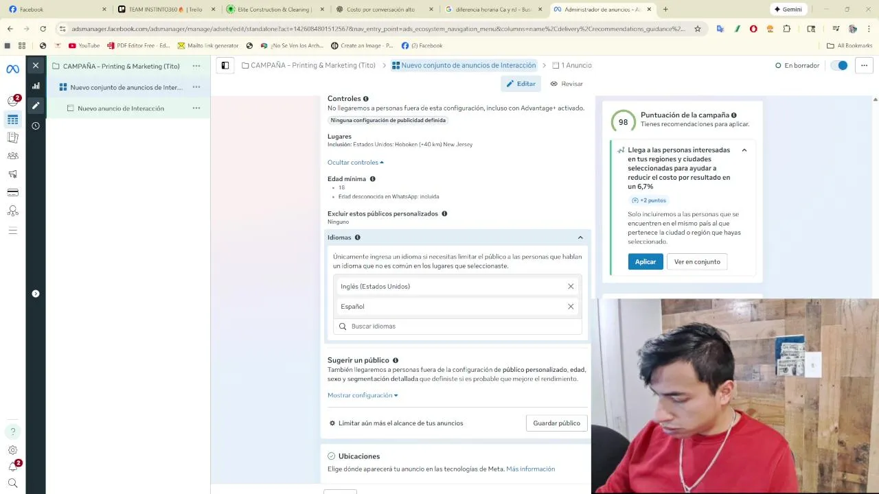This screenshot has height=494, width=879.
Task: Open the Ads reporting pages icon
Action: point(12,138)
